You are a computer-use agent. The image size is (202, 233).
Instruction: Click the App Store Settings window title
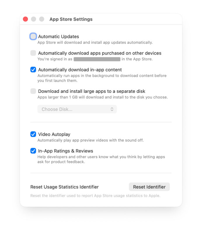pos(71,19)
